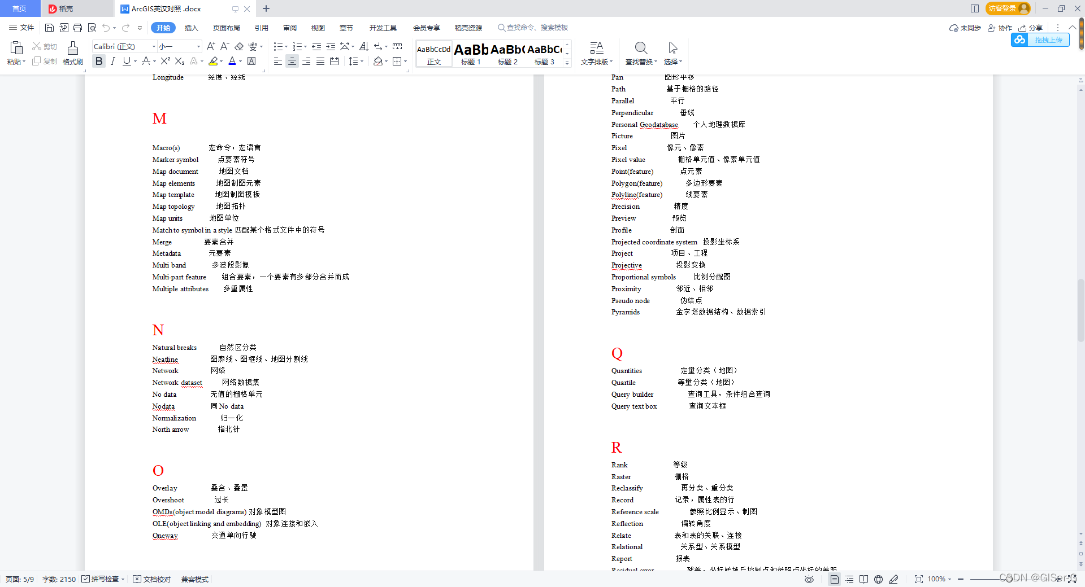The height and width of the screenshot is (587, 1085).
Task: Toggle center alignment
Action: point(292,61)
